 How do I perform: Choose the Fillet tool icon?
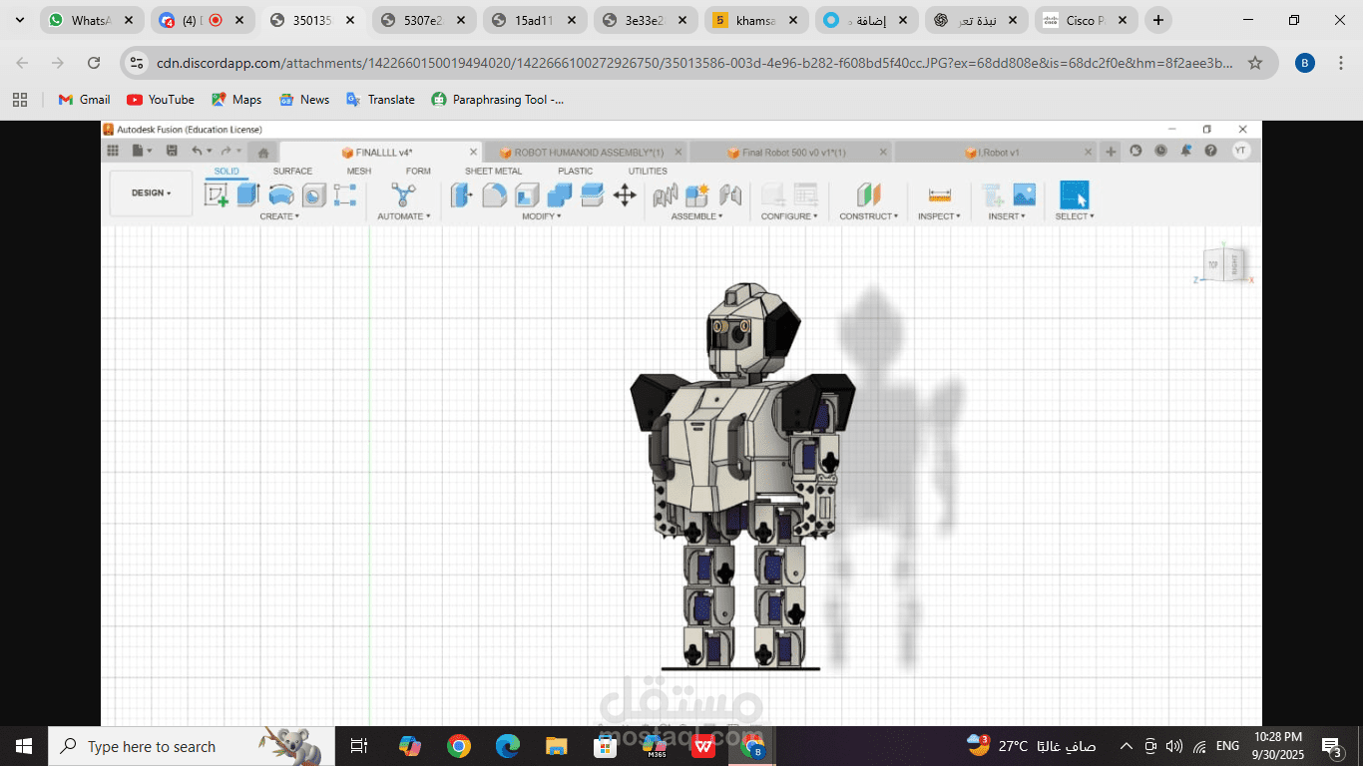(494, 194)
